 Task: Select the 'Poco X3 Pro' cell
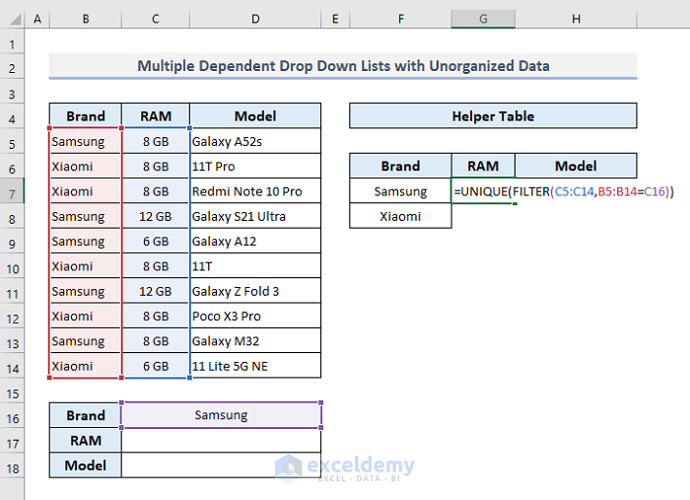[x=255, y=316]
